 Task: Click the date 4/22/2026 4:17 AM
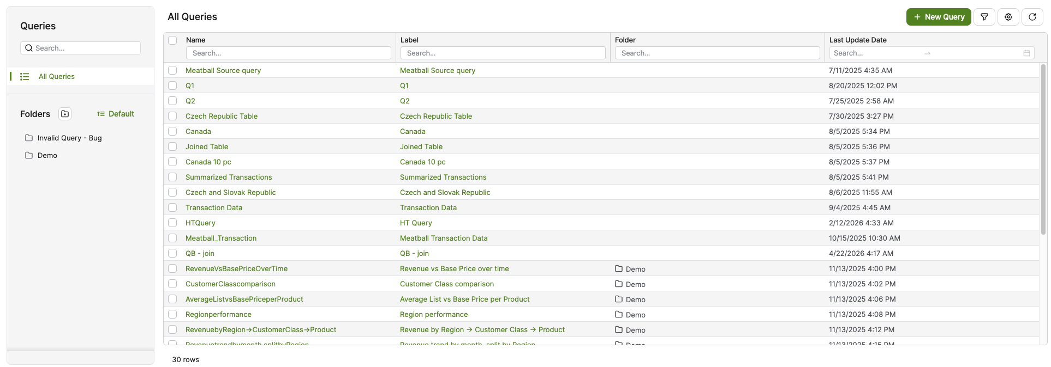[861, 253]
